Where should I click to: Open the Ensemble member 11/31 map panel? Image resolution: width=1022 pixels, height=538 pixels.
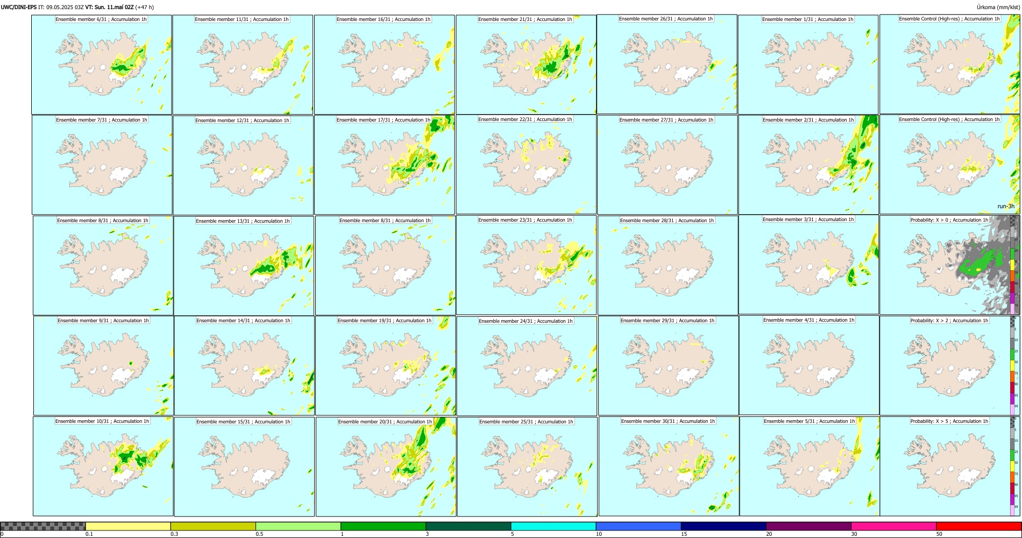[243, 65]
